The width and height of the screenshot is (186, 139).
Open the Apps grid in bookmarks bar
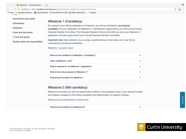coord(11,13)
